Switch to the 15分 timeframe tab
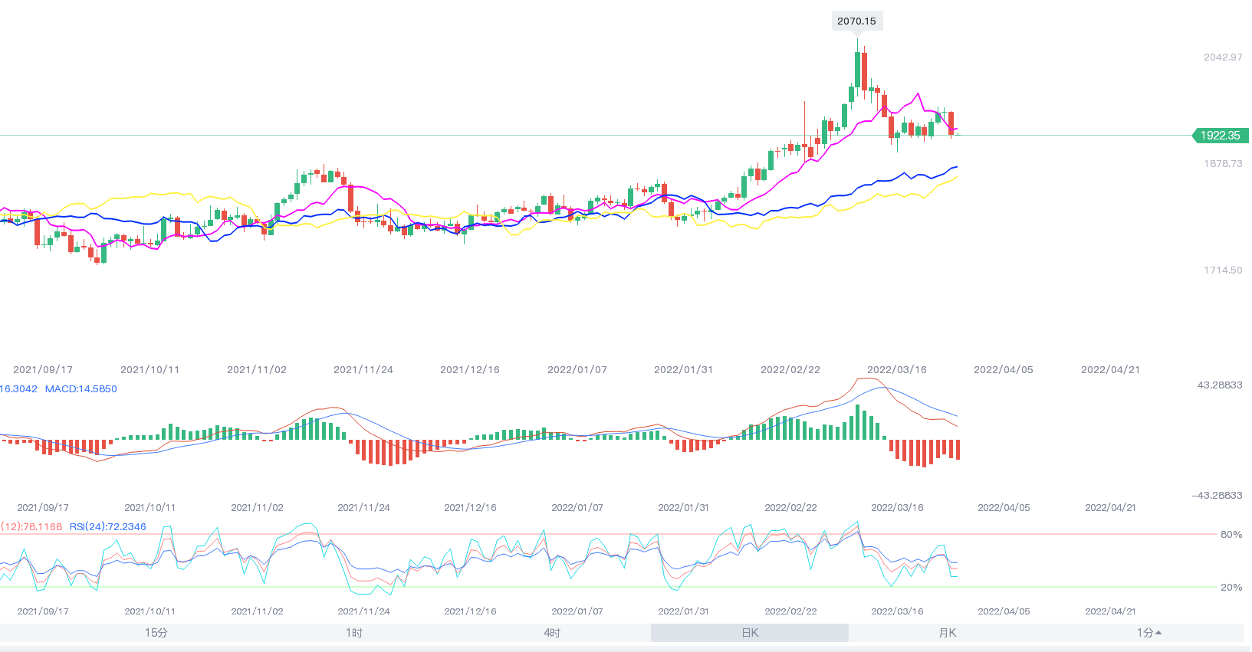Screen dimensions: 1252x652 coord(156,633)
